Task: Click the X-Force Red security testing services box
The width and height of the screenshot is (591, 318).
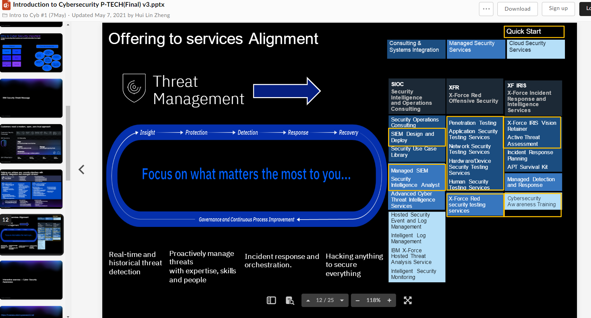Action: (x=475, y=205)
